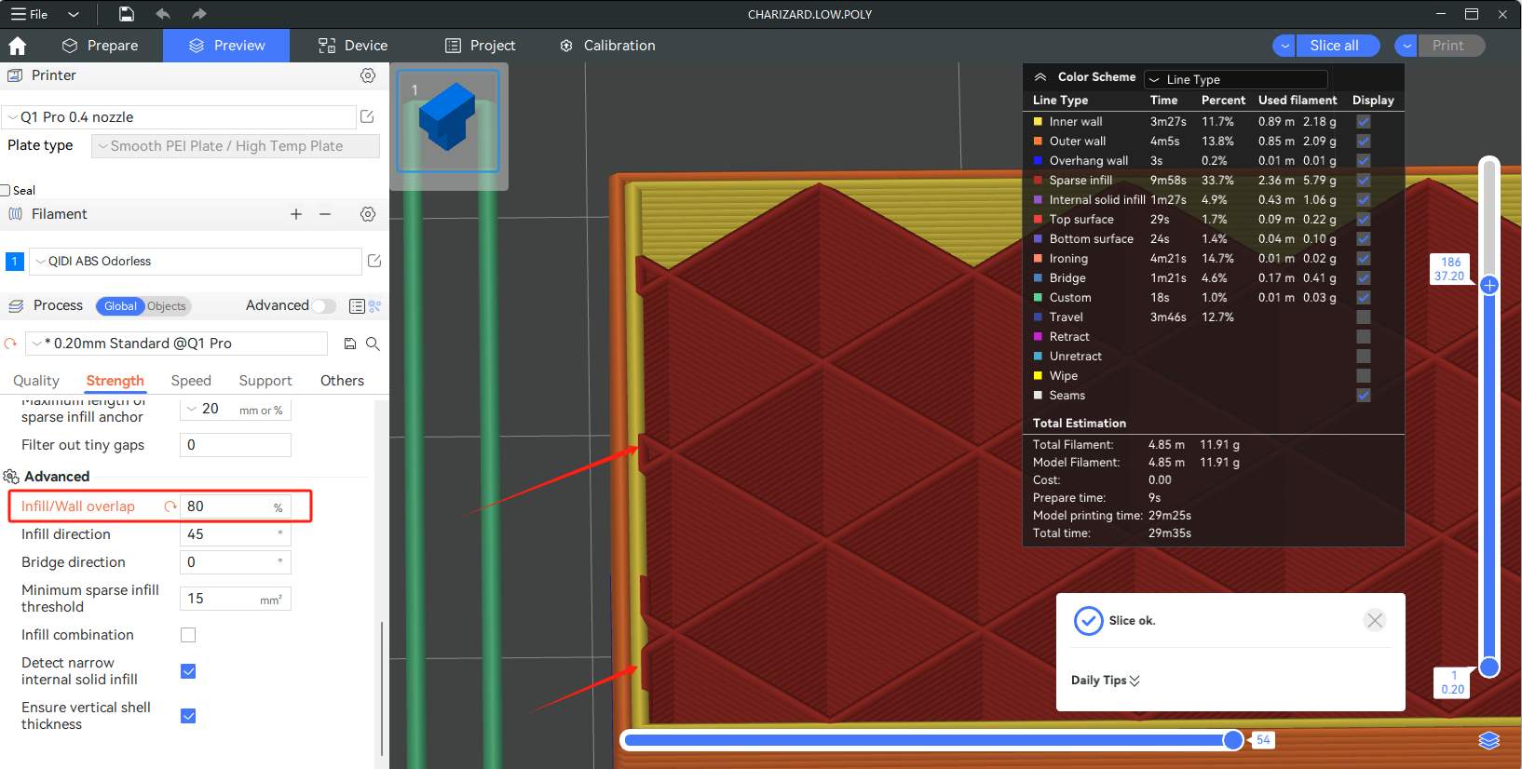Click the horizontal move slider handle
The height and width of the screenshot is (769, 1522).
pos(1233,740)
